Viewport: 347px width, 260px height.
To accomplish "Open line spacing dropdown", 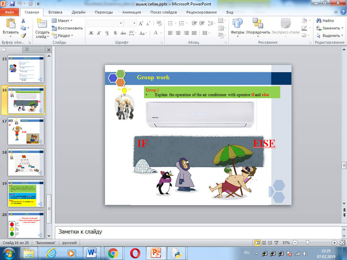I will click(211, 23).
